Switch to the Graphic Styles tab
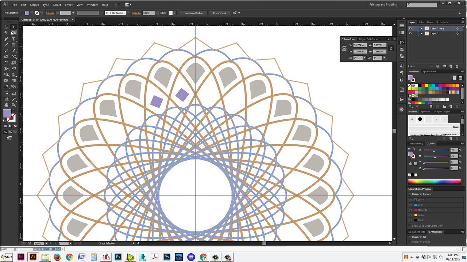This screenshot has width=467, height=262. pos(442,112)
